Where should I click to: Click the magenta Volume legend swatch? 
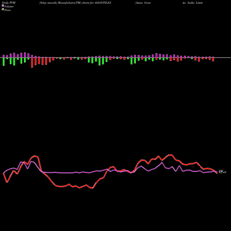[3, 6]
